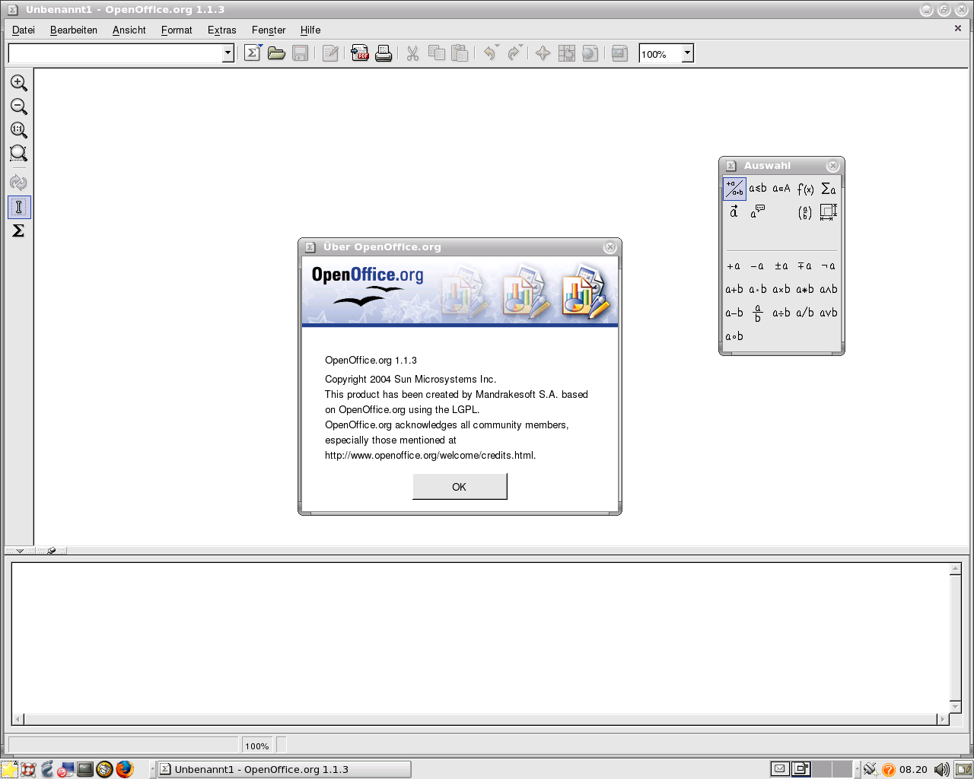Click the open folder icon

[276, 53]
